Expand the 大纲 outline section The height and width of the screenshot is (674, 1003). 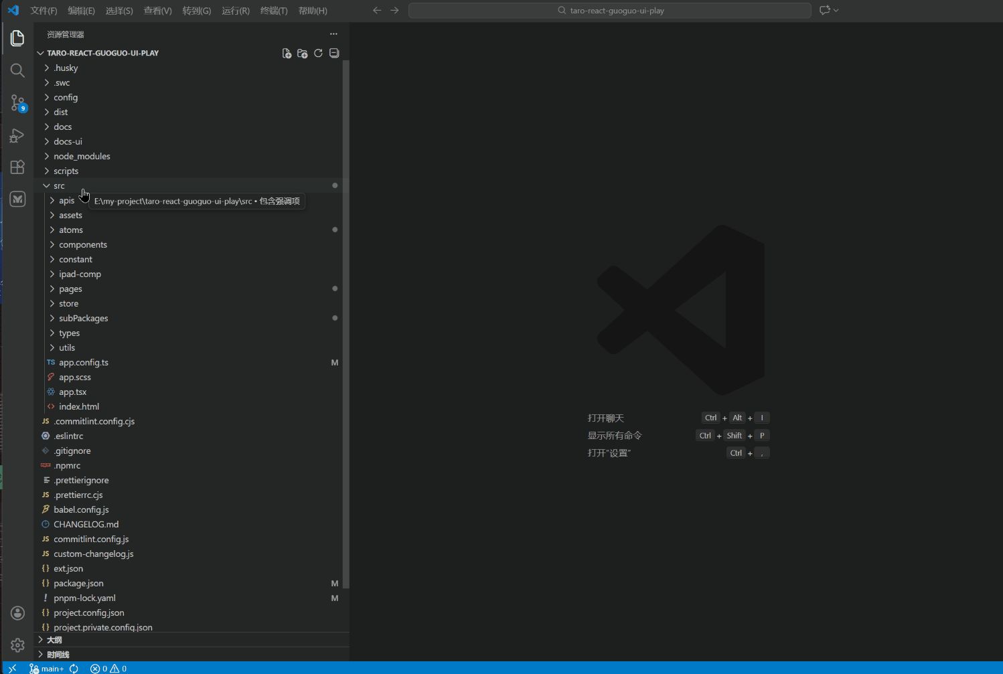tap(54, 640)
